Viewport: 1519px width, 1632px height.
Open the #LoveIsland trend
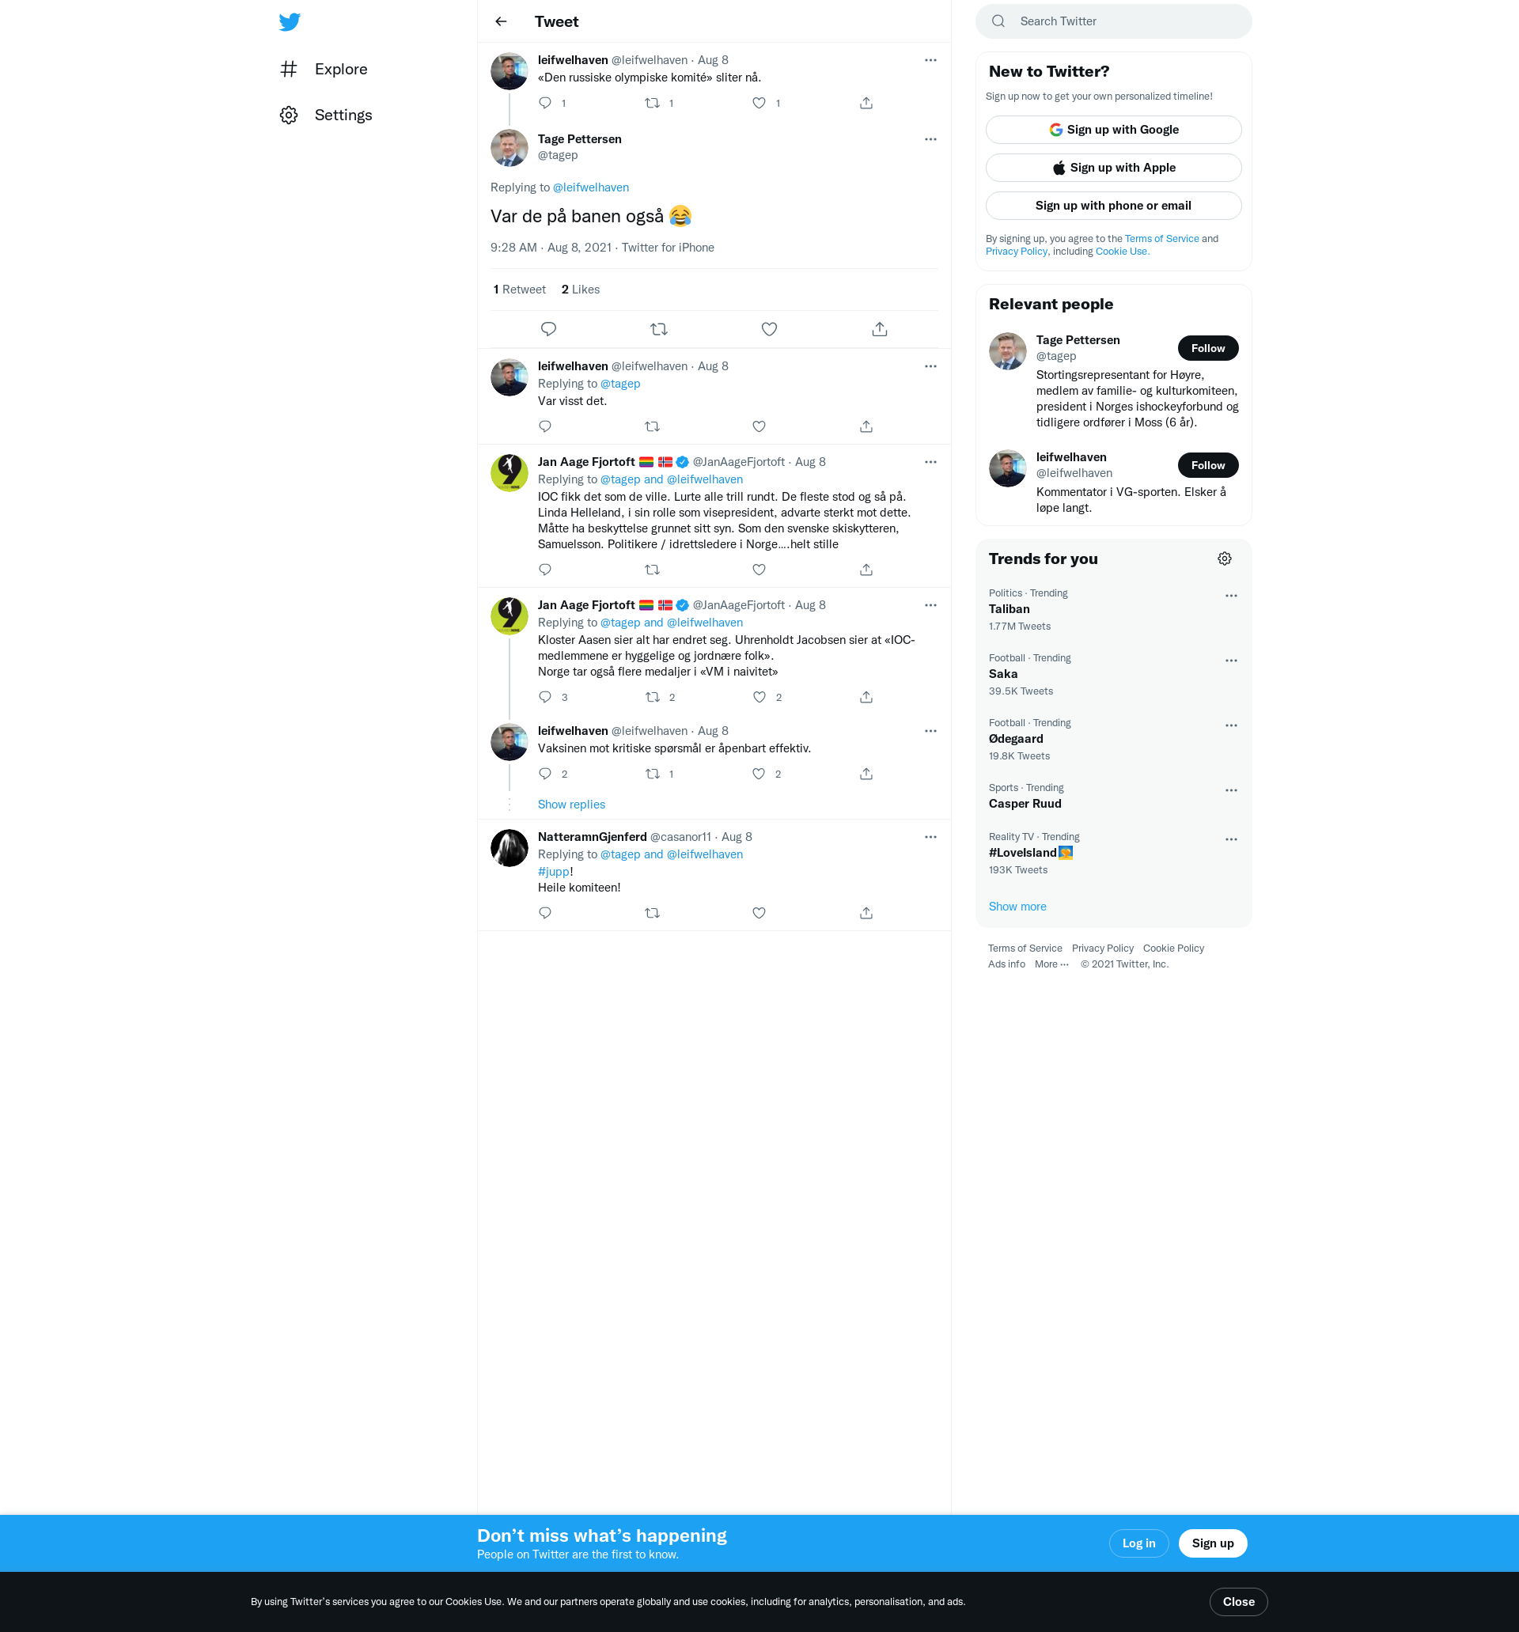(1112, 854)
